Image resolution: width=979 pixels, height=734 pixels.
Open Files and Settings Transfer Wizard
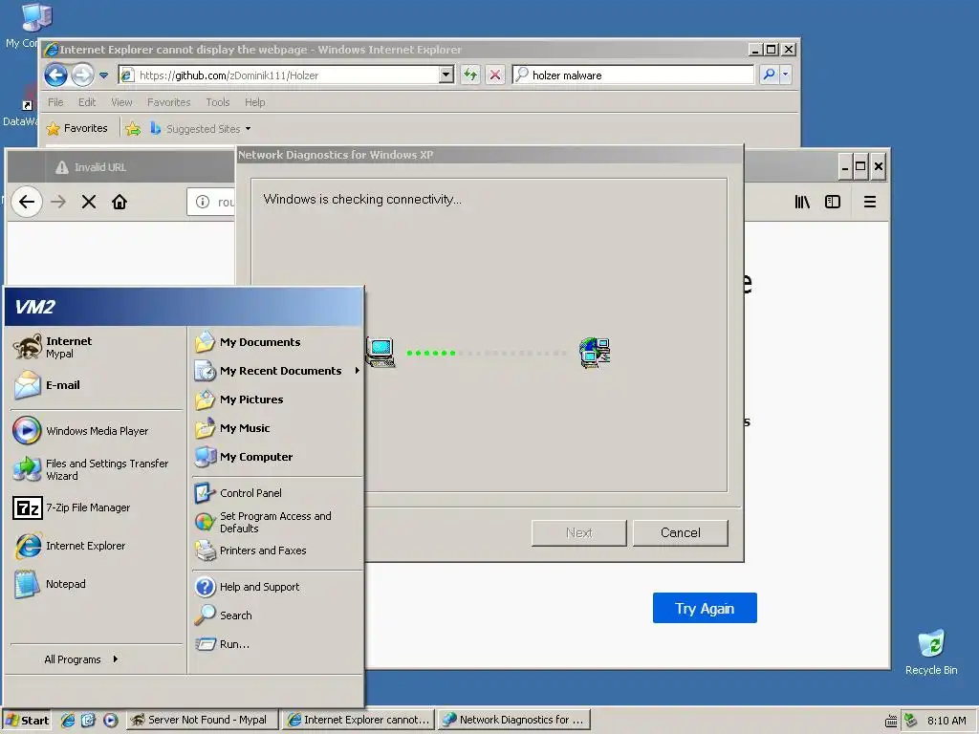click(97, 469)
